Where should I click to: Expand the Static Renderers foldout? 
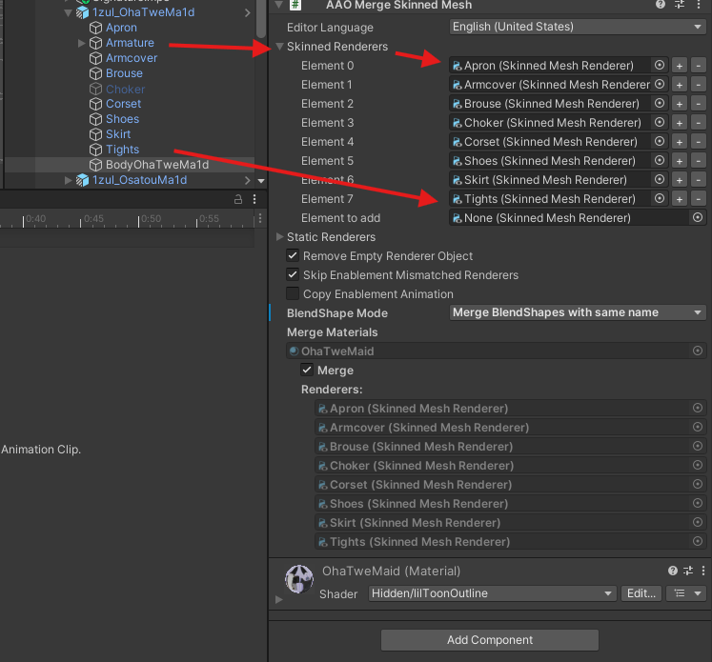pos(279,237)
